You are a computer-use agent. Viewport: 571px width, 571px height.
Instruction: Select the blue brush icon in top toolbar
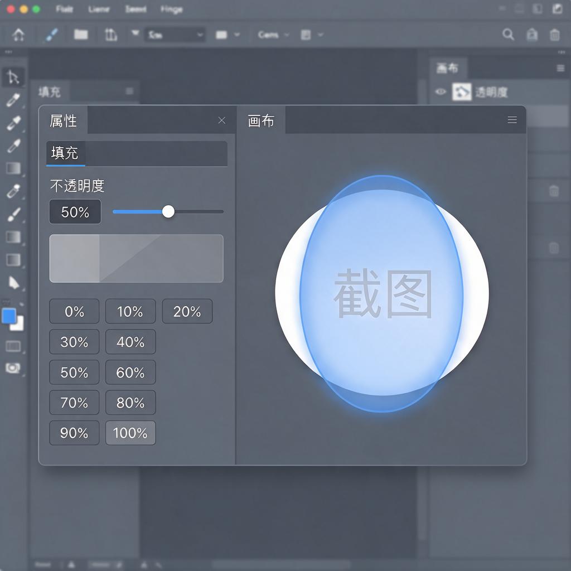(x=52, y=35)
